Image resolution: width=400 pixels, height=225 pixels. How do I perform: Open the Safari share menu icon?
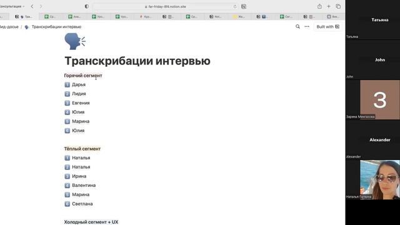tap(319, 6)
